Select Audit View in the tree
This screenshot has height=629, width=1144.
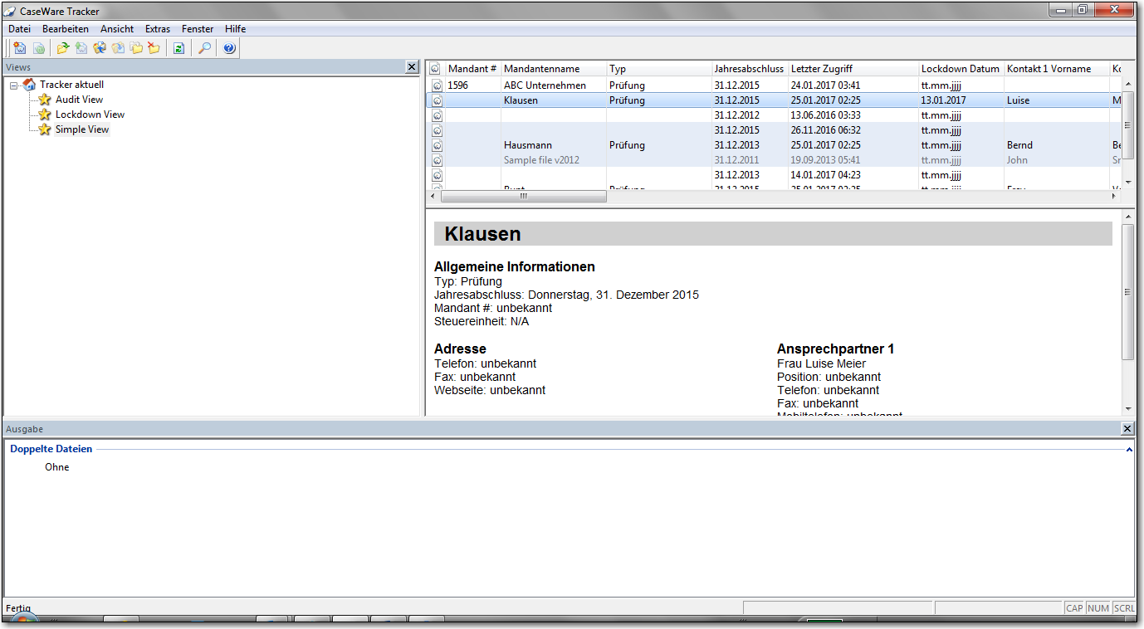pyautogui.click(x=79, y=100)
